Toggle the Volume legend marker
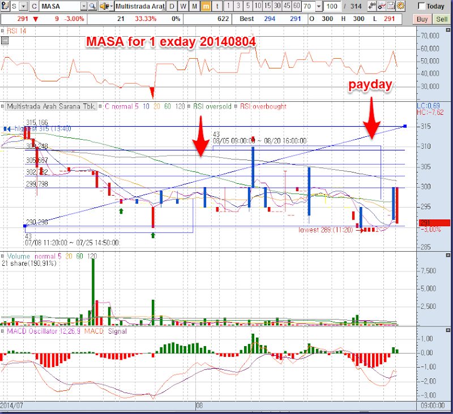This screenshot has width=453, height=414. [3, 256]
